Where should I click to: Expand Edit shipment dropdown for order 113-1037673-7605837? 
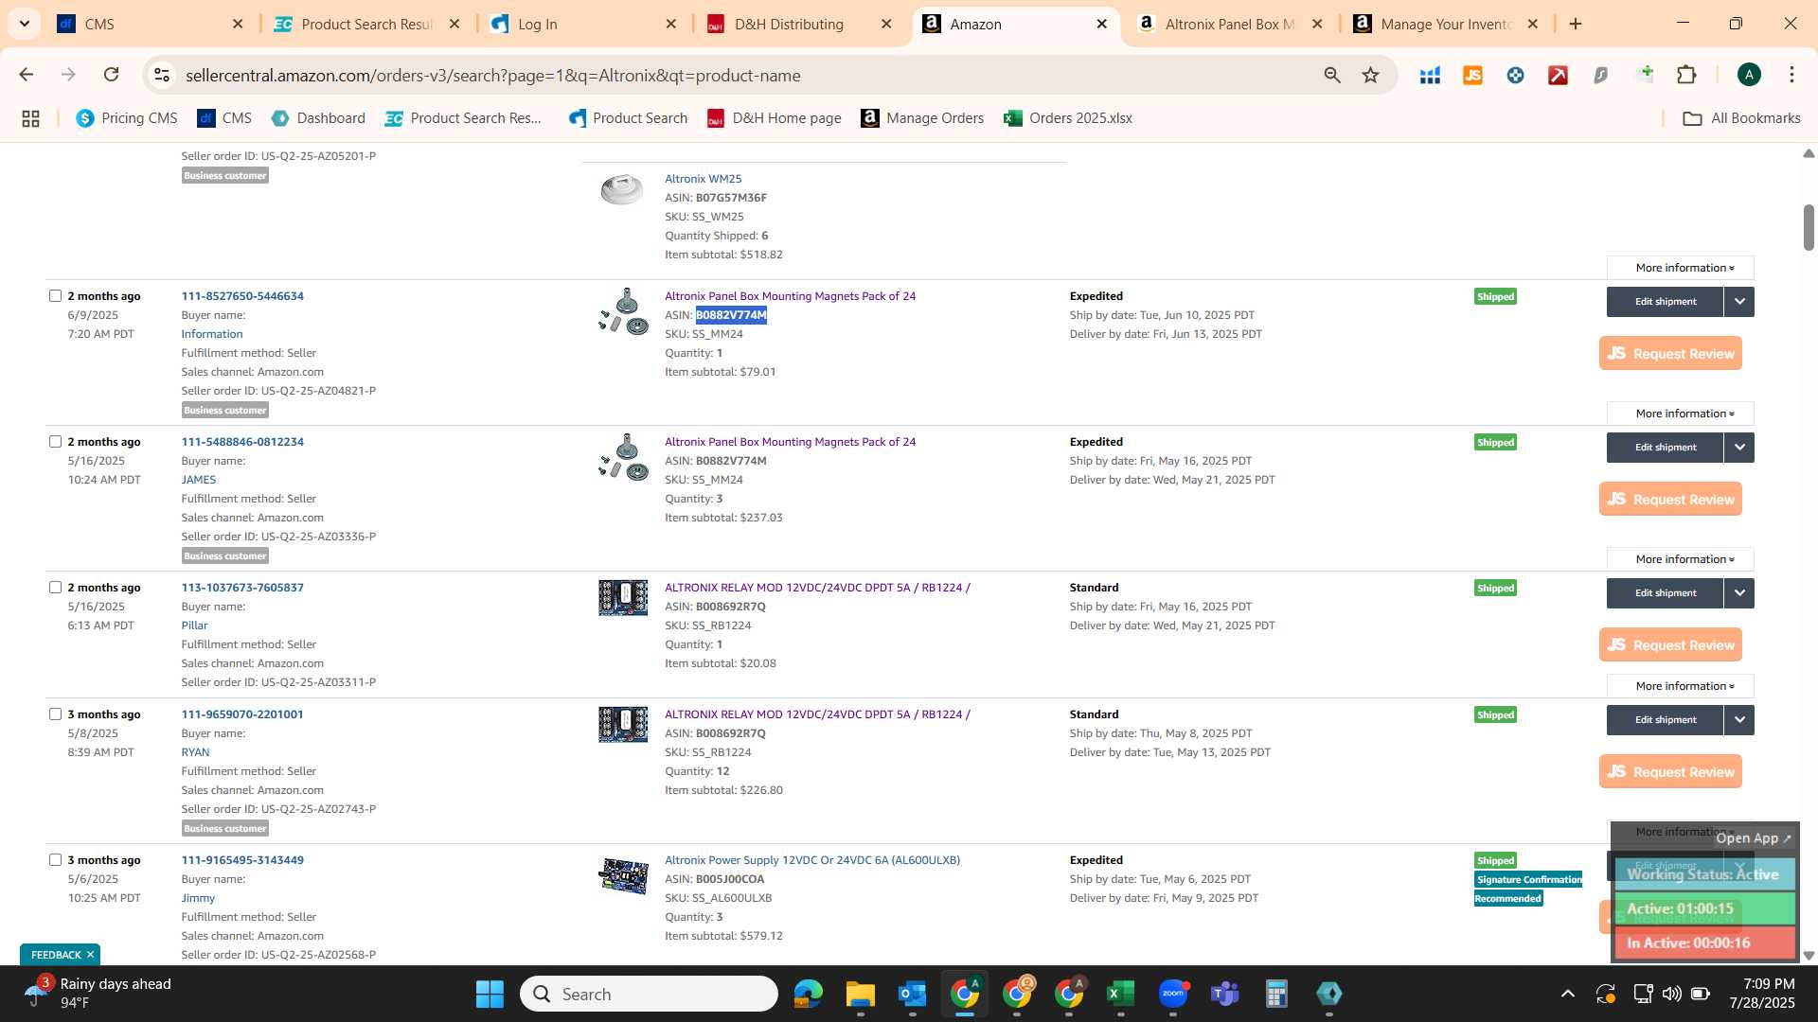pos(1739,593)
